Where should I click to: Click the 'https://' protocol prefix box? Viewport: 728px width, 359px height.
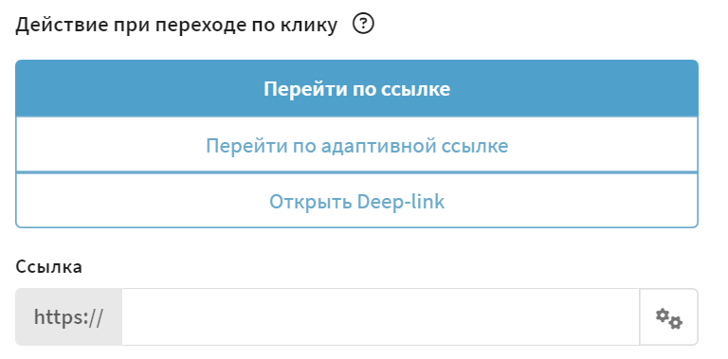pyautogui.click(x=68, y=317)
